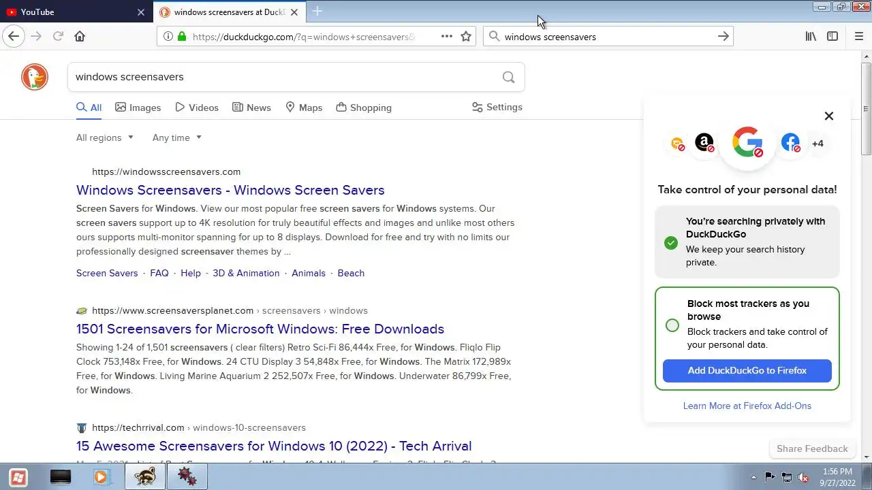Click the Facebook tracker logo
Image resolution: width=872 pixels, height=490 pixels.
pos(791,143)
